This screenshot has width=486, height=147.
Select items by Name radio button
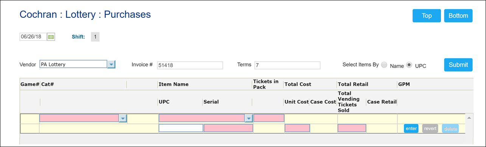click(x=384, y=65)
